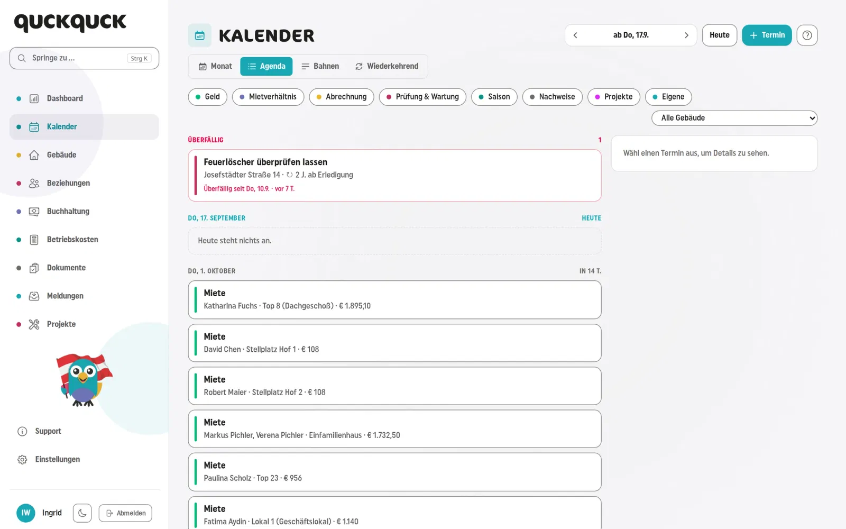
Task: Open Einstellungen link label in sidebar
Action: point(58,460)
